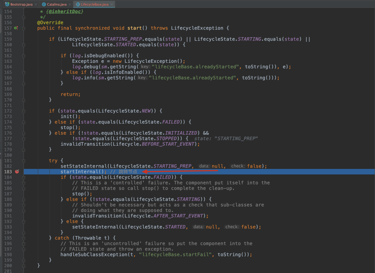
Task: Fold the state NEW check at line 172
Action: (x=24, y=111)
